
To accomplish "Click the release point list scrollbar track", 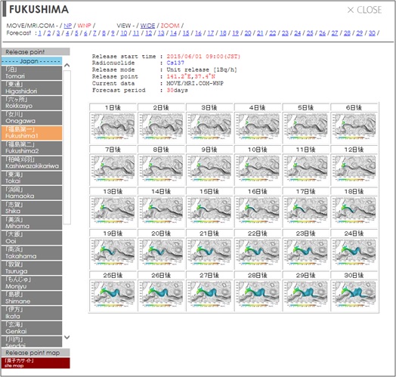I will click(x=67, y=147).
